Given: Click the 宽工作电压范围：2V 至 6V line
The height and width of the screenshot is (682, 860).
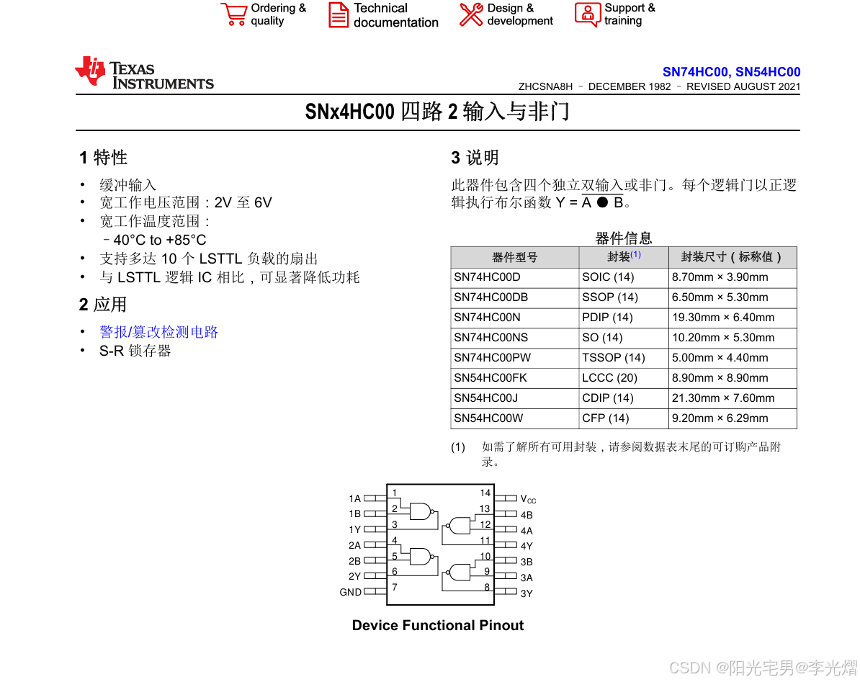Looking at the screenshot, I should 185,203.
